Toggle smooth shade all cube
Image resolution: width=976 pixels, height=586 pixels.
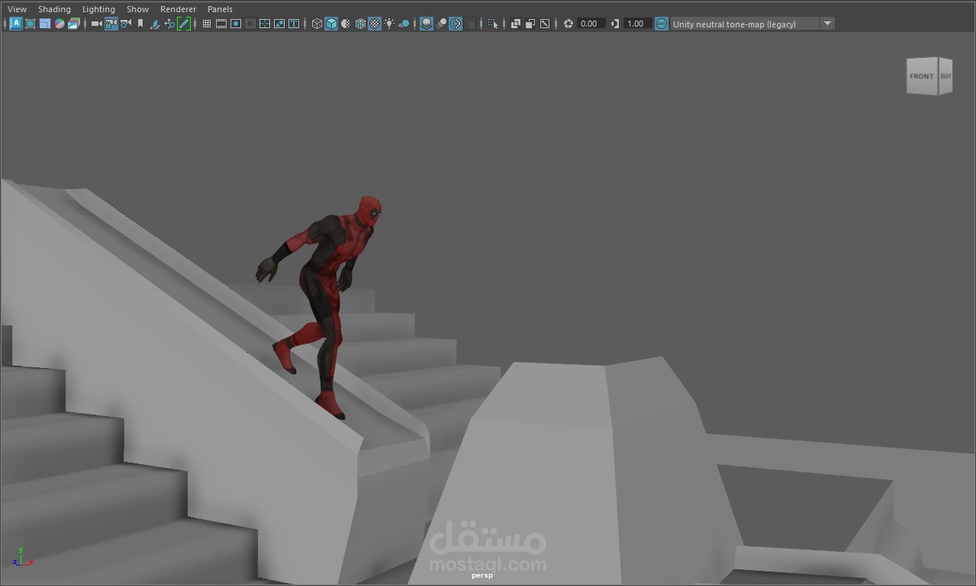coord(331,24)
